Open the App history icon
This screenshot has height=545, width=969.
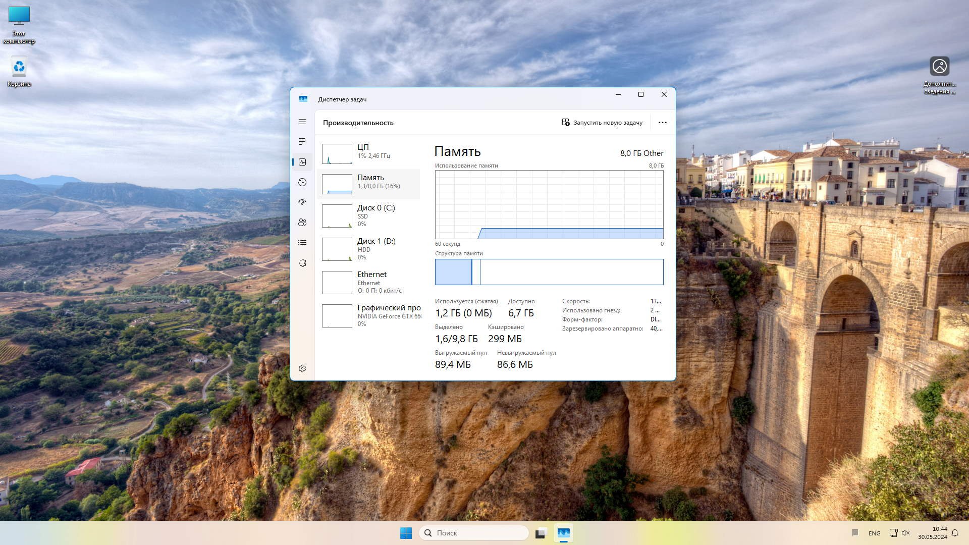click(x=302, y=182)
